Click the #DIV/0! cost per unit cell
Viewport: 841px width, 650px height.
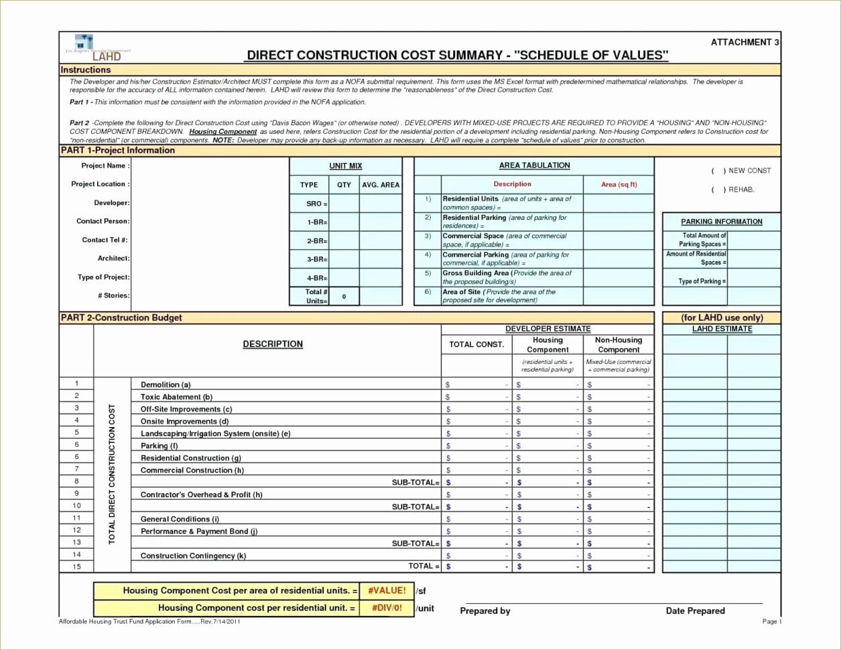pyautogui.click(x=387, y=608)
